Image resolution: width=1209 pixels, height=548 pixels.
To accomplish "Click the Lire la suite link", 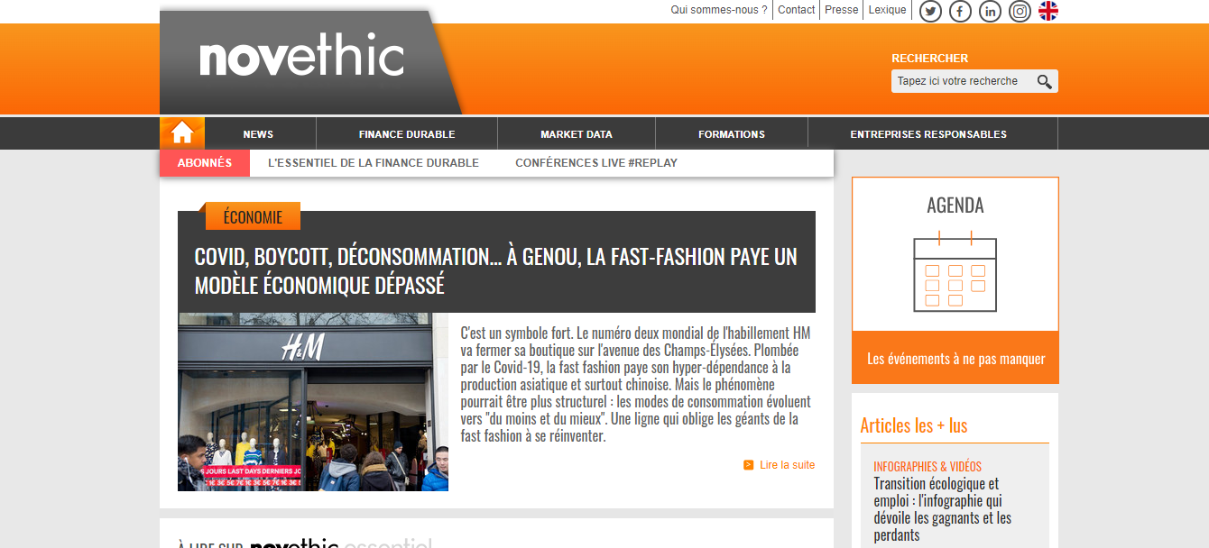I will [788, 465].
